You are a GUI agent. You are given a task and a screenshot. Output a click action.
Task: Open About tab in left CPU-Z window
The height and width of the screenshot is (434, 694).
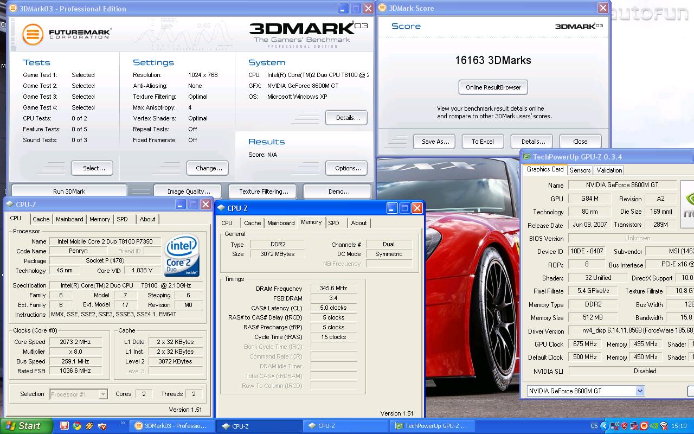(147, 219)
